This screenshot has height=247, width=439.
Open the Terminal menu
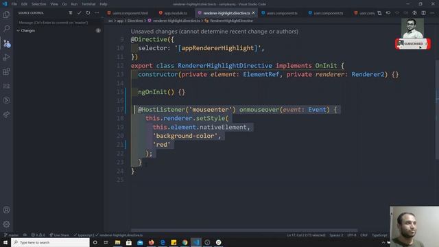pyautogui.click(x=88, y=4)
